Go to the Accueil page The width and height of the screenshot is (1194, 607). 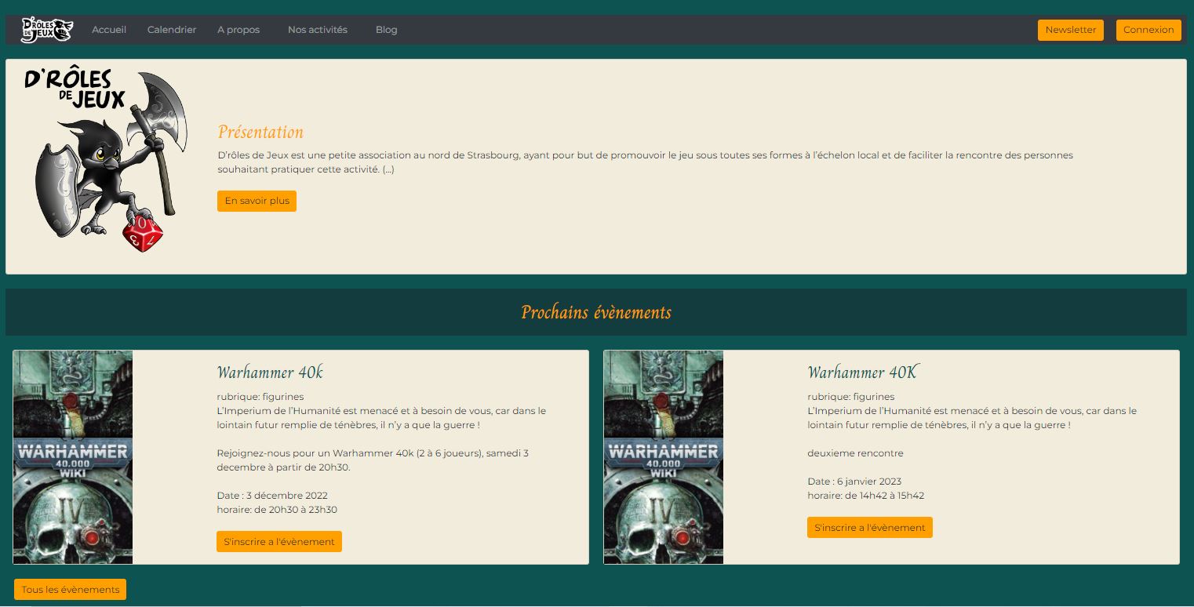point(109,30)
